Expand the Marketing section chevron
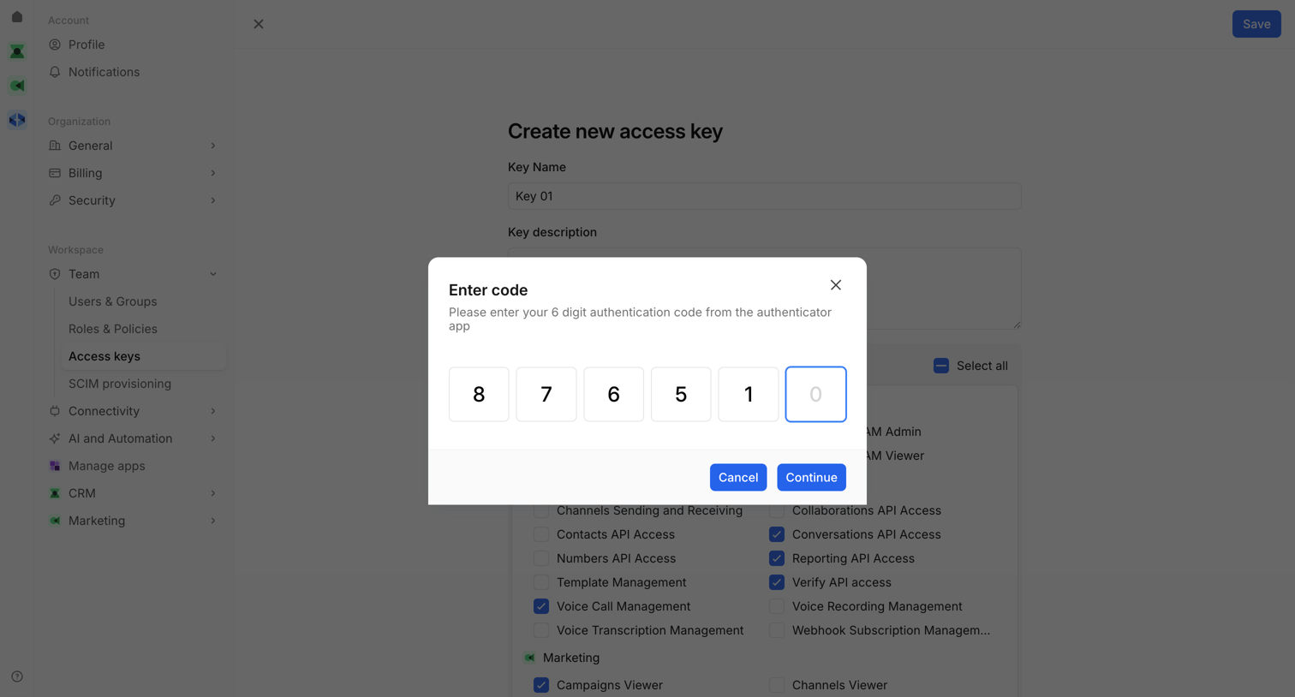 [213, 521]
